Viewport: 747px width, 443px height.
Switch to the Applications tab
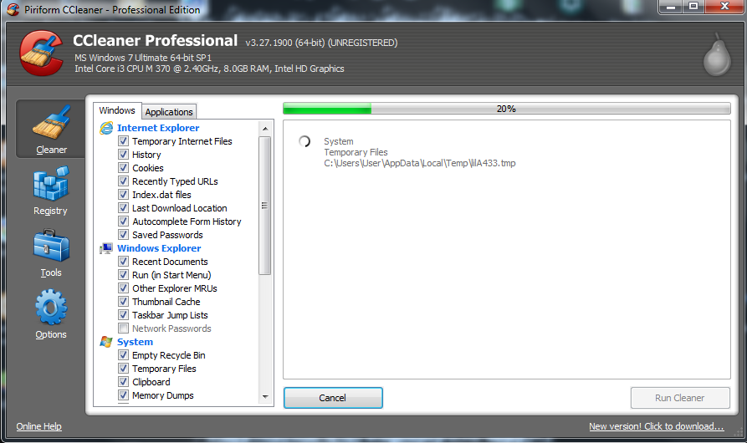tap(169, 112)
